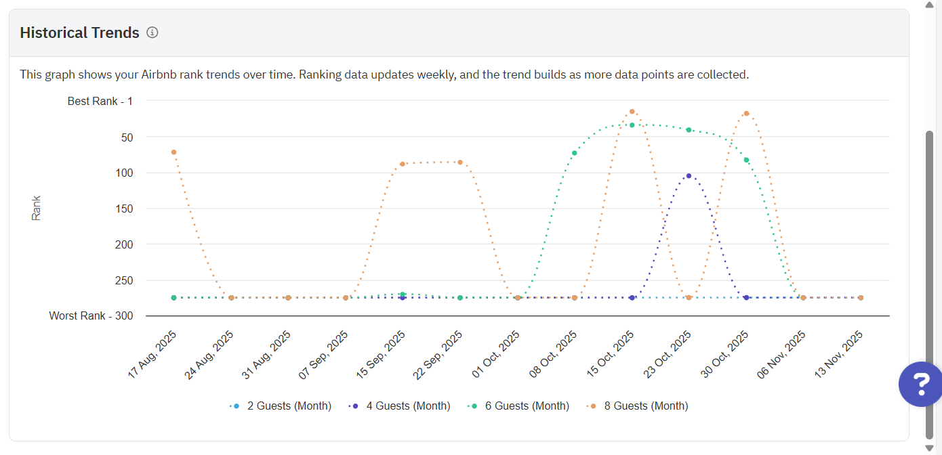Select the green 6 Guests point on 08 Oct
This screenshot has height=455, width=942.
point(575,153)
